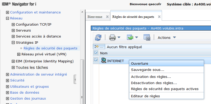Open the print dropdown arrow

119,38
